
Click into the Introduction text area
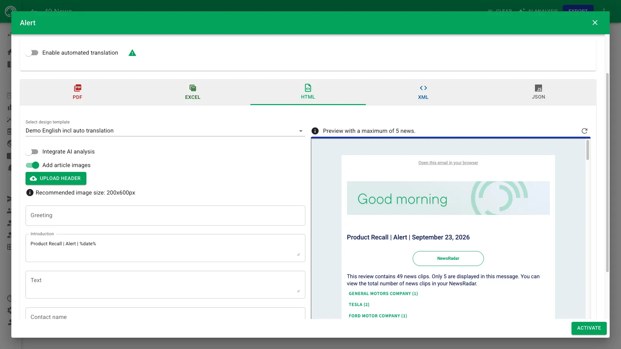165,248
